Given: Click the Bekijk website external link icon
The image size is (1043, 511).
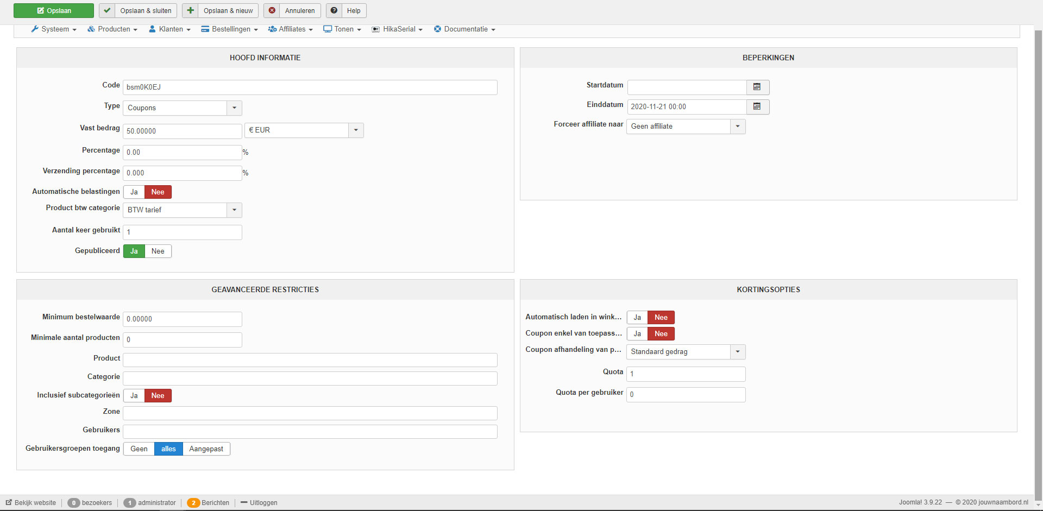Looking at the screenshot, I should pos(9,502).
